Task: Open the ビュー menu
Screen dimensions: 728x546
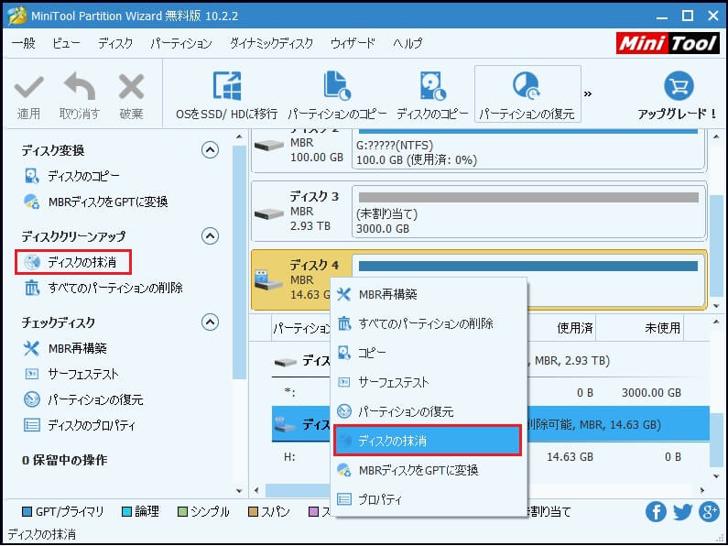Action: [x=66, y=43]
